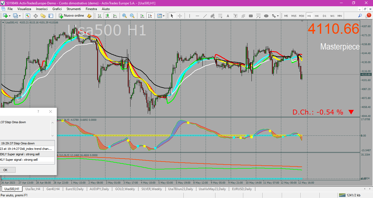
Task: Select timeframe W1 button
Action: [x=332, y=16]
